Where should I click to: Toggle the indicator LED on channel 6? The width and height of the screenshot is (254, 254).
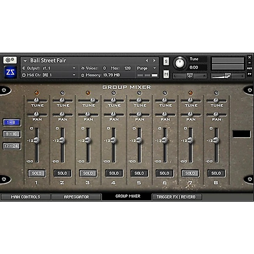pos(165,93)
